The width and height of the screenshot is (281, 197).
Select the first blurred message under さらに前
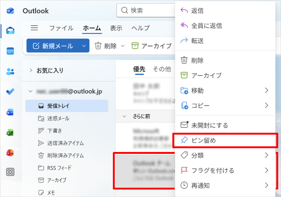pyautogui.click(x=145, y=137)
